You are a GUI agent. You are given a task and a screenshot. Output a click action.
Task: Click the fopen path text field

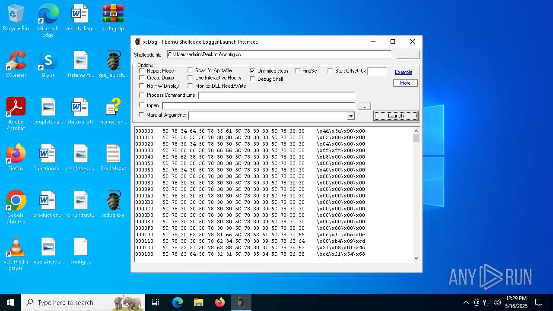tap(258, 106)
